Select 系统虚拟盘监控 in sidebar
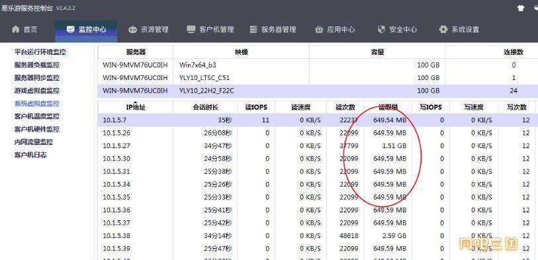Screen dimensions: 538x260 pos(36,103)
